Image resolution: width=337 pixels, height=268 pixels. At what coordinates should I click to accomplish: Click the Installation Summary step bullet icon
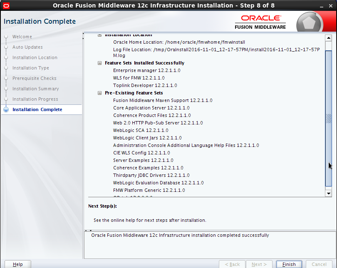6,89
